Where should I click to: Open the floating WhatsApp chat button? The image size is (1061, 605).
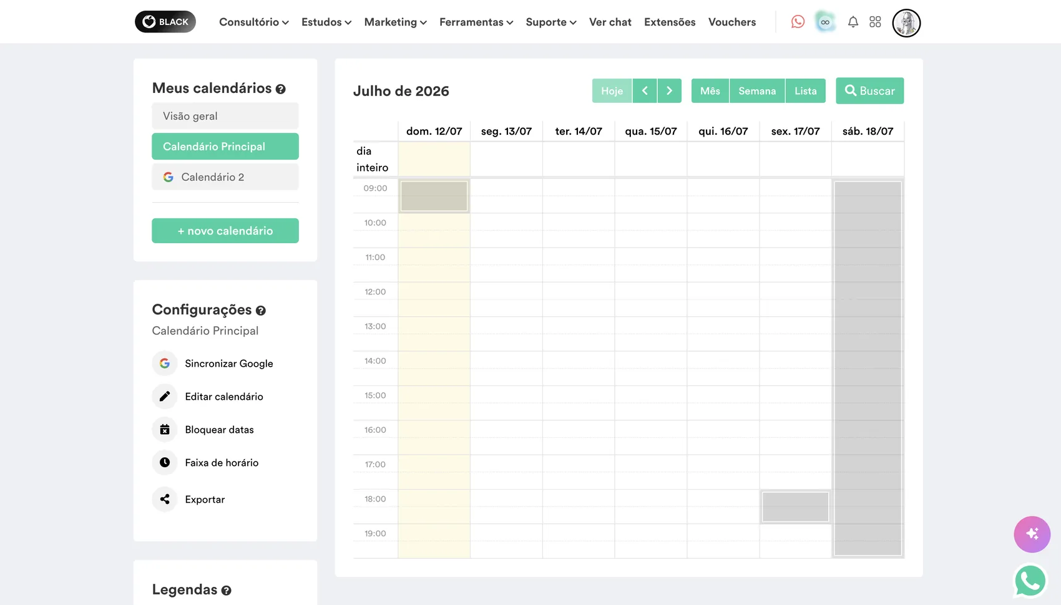click(1030, 581)
